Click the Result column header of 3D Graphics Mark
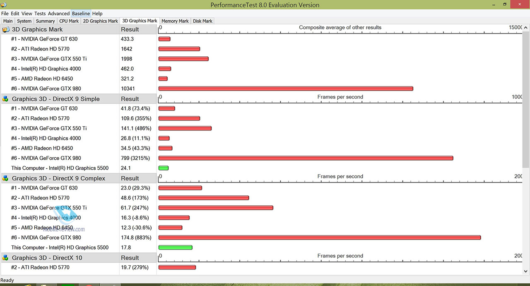Screen dimensions: 530x286 click(138, 29)
